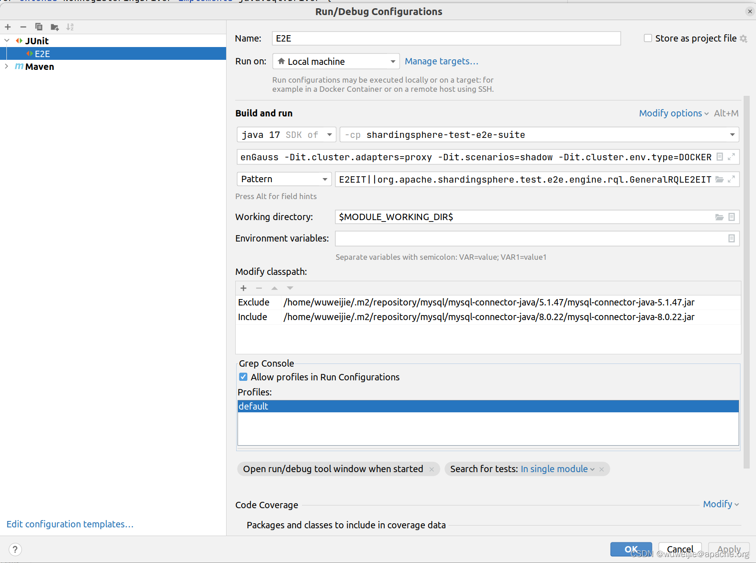Image resolution: width=756 pixels, height=563 pixels.
Task: Add new configuration with plus icon
Action: click(8, 27)
